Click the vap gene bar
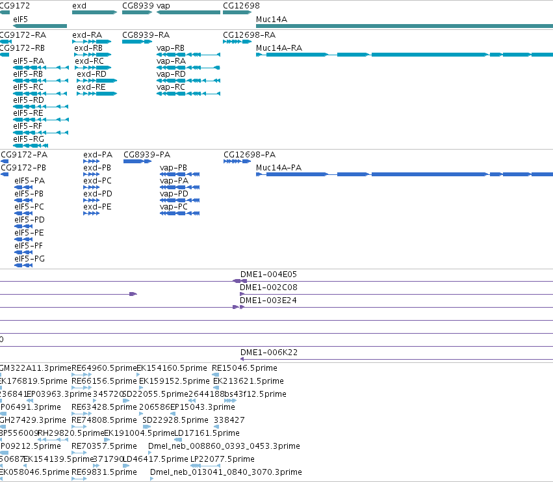The width and height of the screenshot is (553, 482). coord(188,12)
